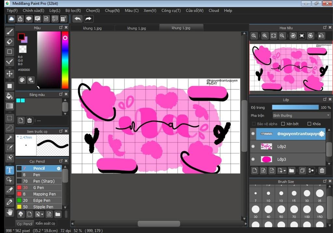Open the add-layer dropdown arrow in Lớp panel
The height and width of the screenshot is (233, 333).
click(x=285, y=171)
